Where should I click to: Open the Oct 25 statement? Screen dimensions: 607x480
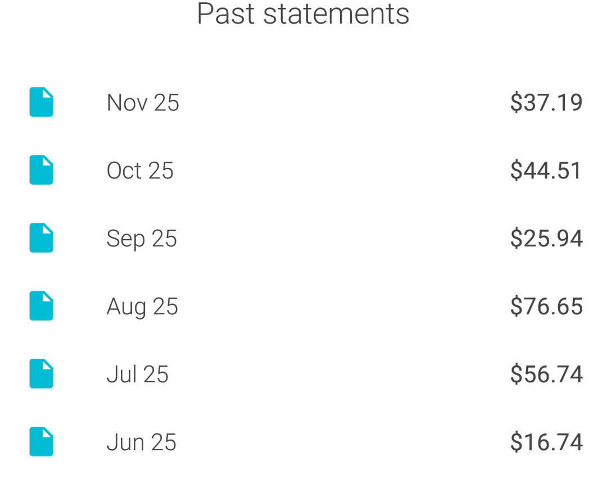point(140,170)
